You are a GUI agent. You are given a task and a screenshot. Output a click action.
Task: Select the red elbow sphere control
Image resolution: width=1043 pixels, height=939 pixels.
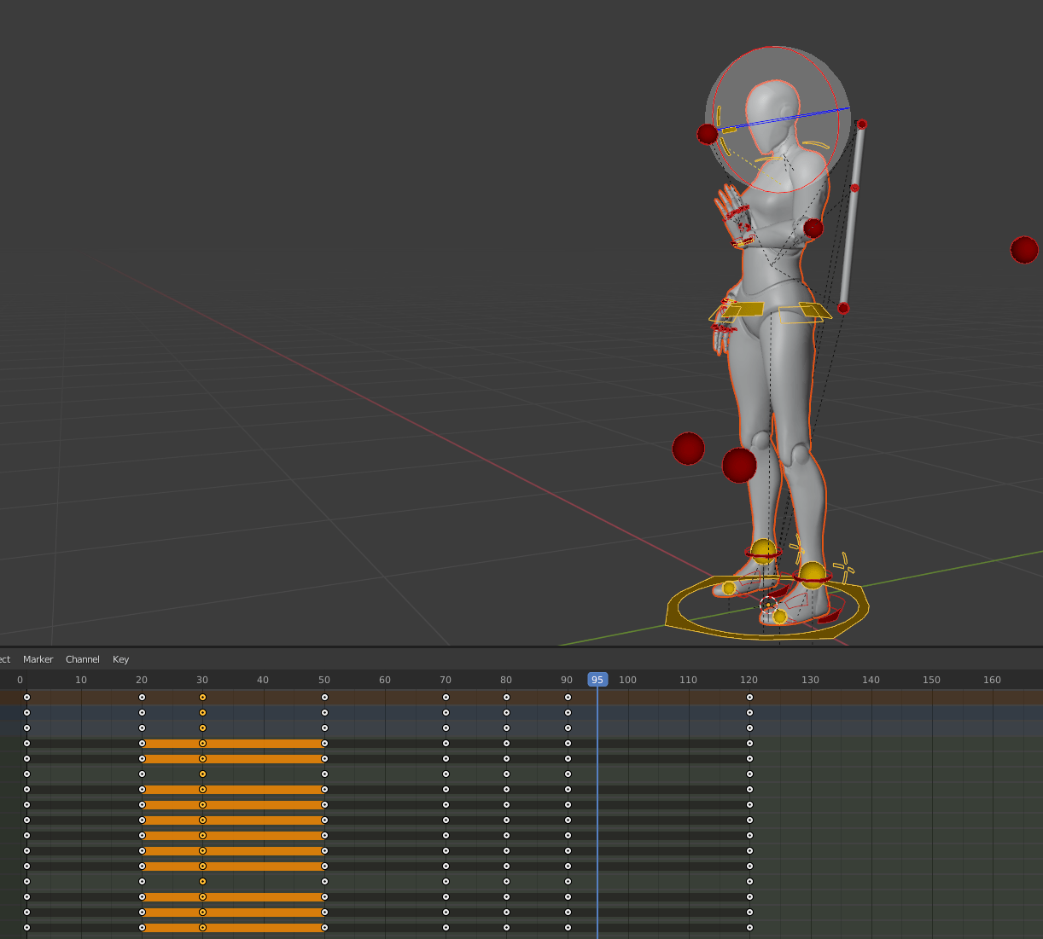point(813,228)
